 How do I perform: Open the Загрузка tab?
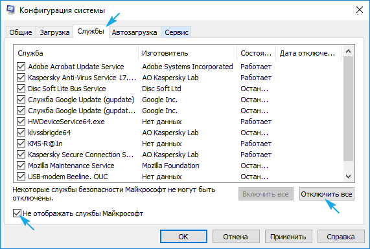point(54,32)
